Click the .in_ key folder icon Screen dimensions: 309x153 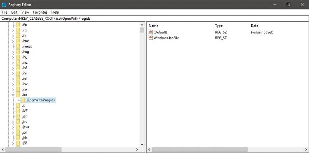coord(18,57)
